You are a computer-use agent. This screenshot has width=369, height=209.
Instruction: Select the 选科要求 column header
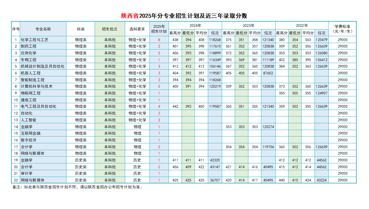tap(137, 29)
